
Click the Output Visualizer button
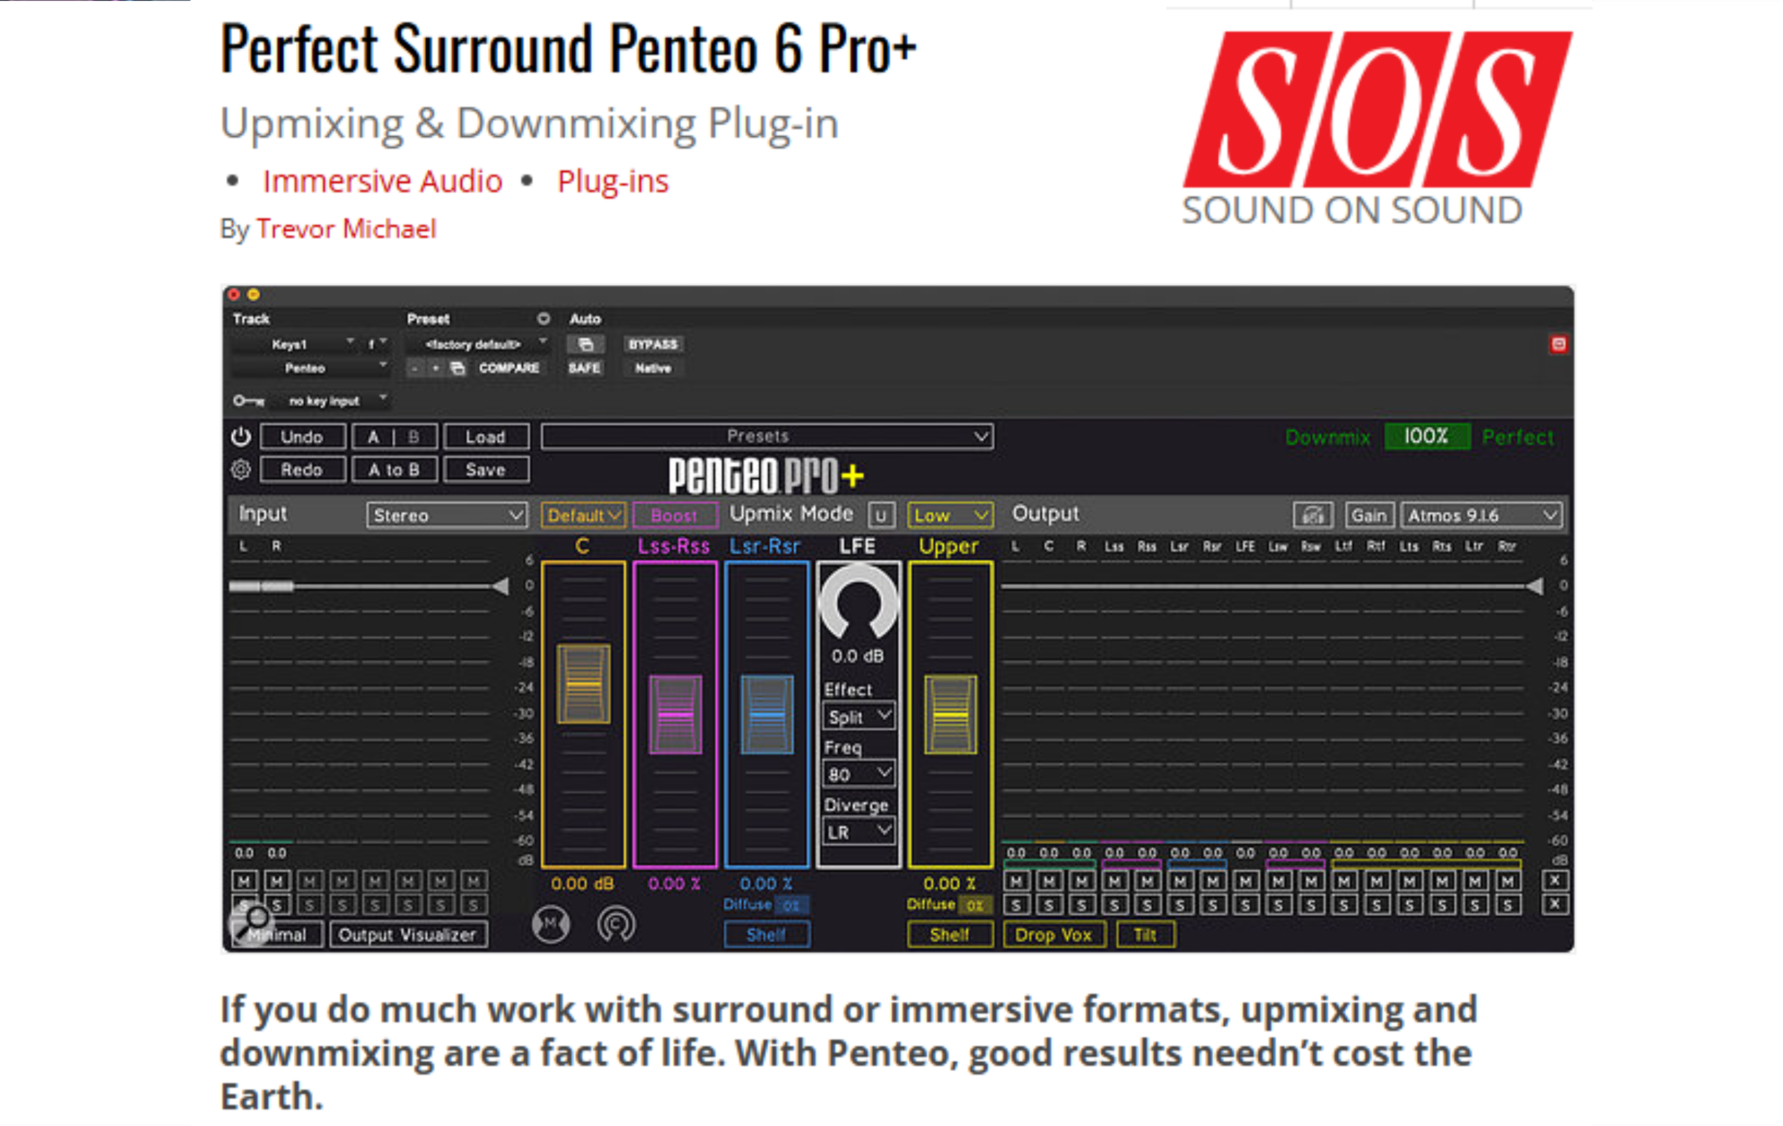pyautogui.click(x=407, y=934)
